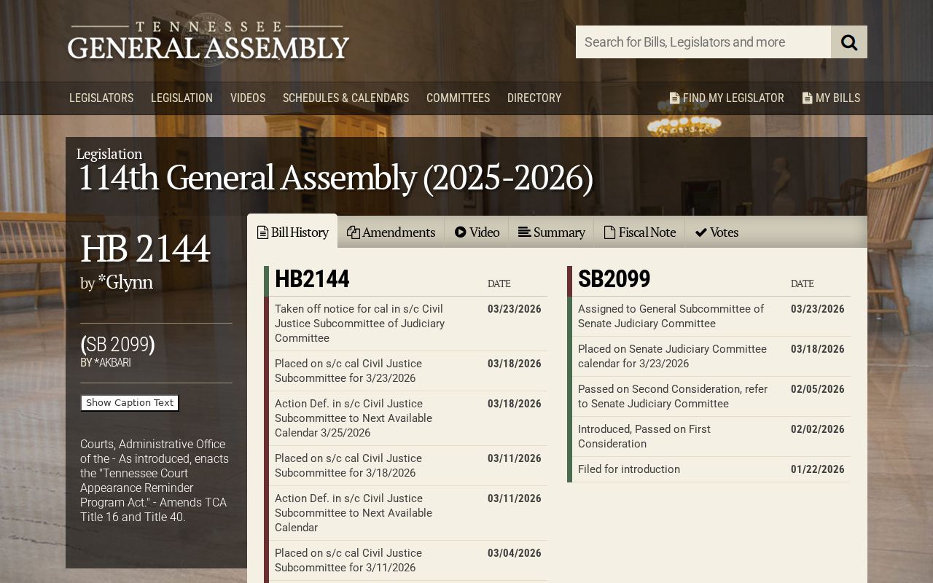The width and height of the screenshot is (933, 583).
Task: Focus the bills and legislators search field
Action: pos(703,42)
